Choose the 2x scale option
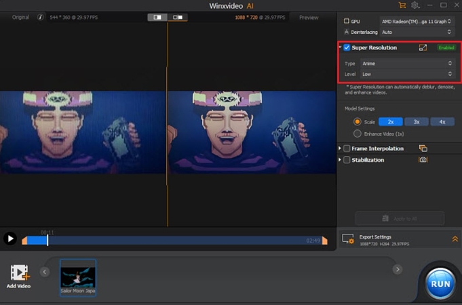Screen dimensions: 462x305 [x=391, y=121]
